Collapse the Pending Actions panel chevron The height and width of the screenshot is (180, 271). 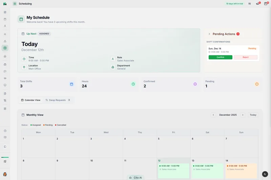209,34
